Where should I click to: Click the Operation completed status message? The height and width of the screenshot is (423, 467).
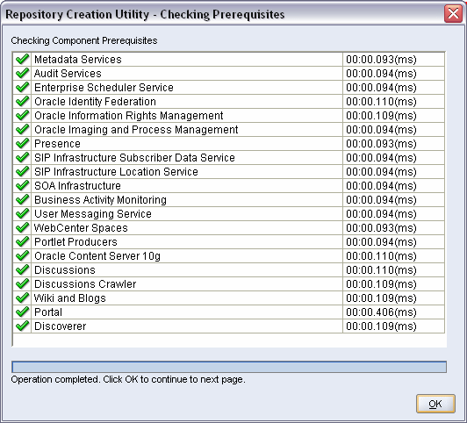click(x=128, y=379)
